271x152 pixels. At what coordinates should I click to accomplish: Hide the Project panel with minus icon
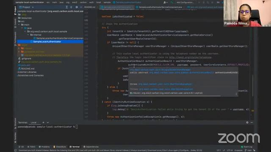pyautogui.click(x=81, y=7)
